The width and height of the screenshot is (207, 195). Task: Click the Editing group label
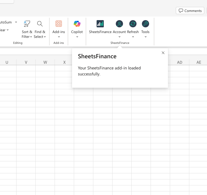pyautogui.click(x=18, y=43)
